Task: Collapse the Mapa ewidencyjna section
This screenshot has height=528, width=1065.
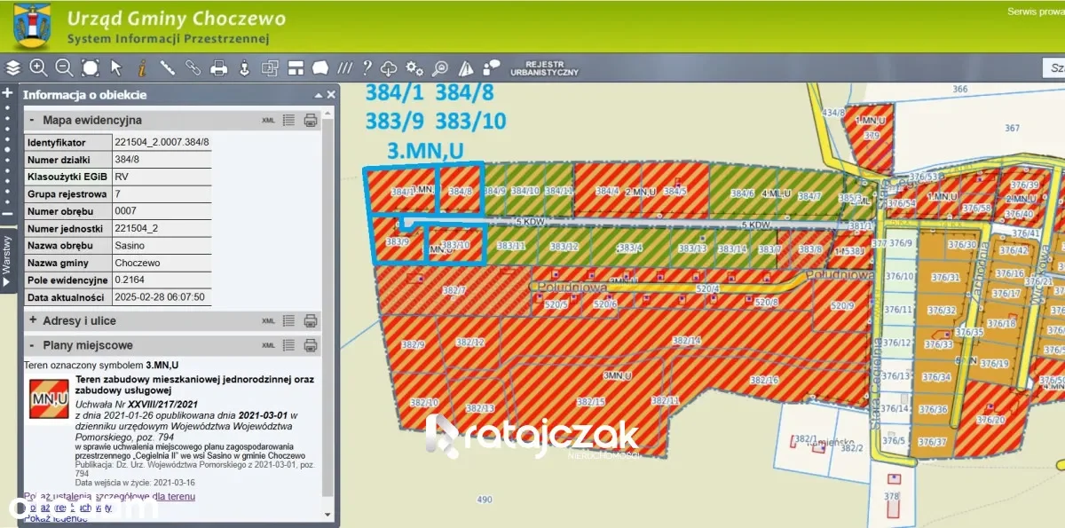Action: tap(33, 120)
